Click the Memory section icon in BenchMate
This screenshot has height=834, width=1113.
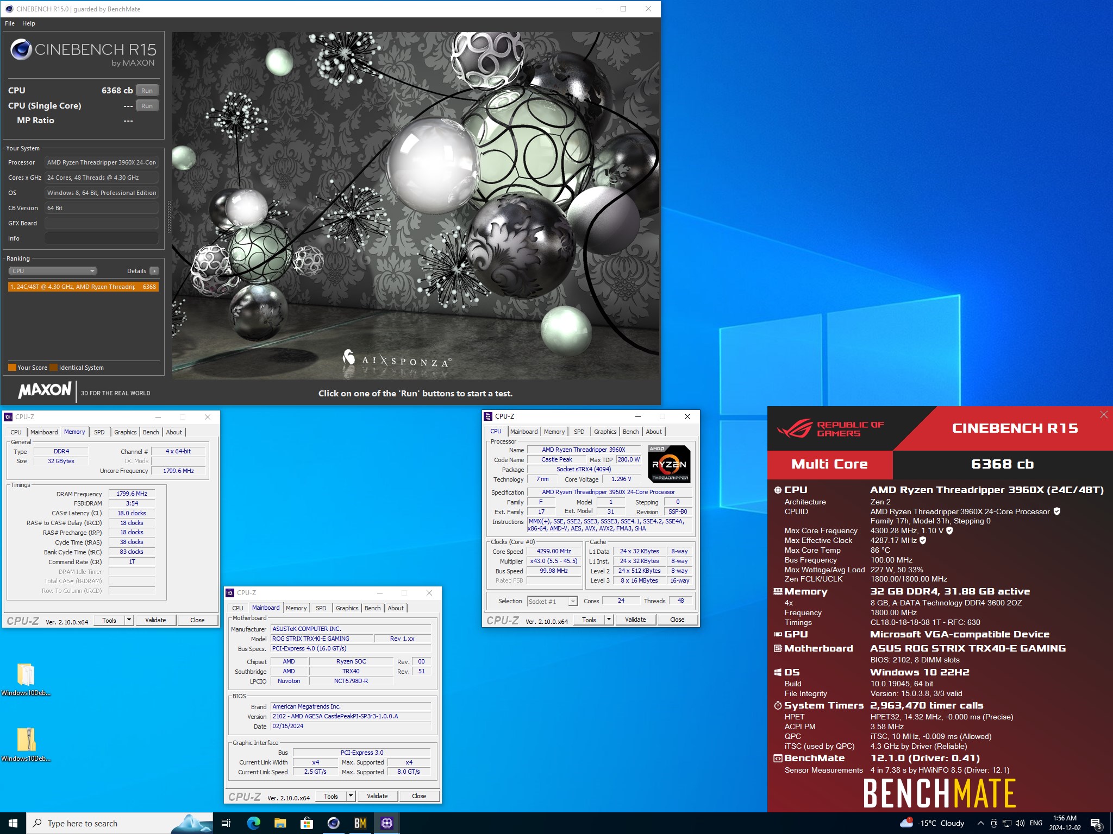click(778, 591)
